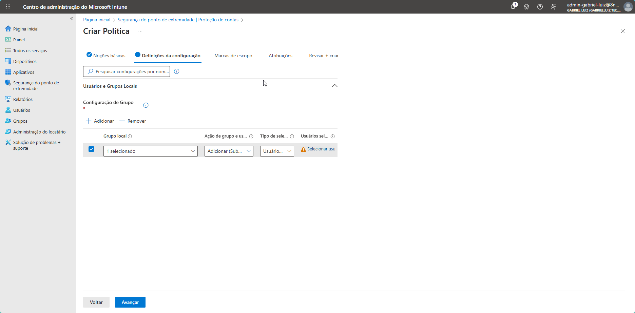This screenshot has width=635, height=313.
Task: Open the 'Usuário...' selection type dropdown
Action: point(277,151)
